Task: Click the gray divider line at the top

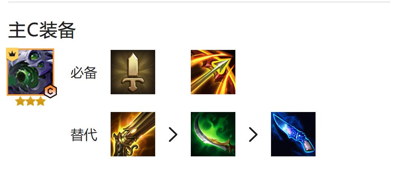Action: [x=199, y=2]
